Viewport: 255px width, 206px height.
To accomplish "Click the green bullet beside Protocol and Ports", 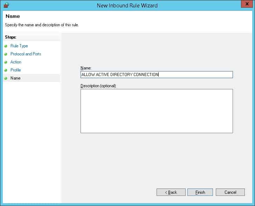I will [6, 54].
